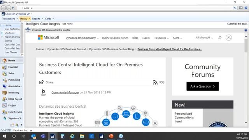Image resolution: width=249 pixels, height=140 pixels.
Task: Click the navigation list scroll down arrow
Action: pos(22,55)
